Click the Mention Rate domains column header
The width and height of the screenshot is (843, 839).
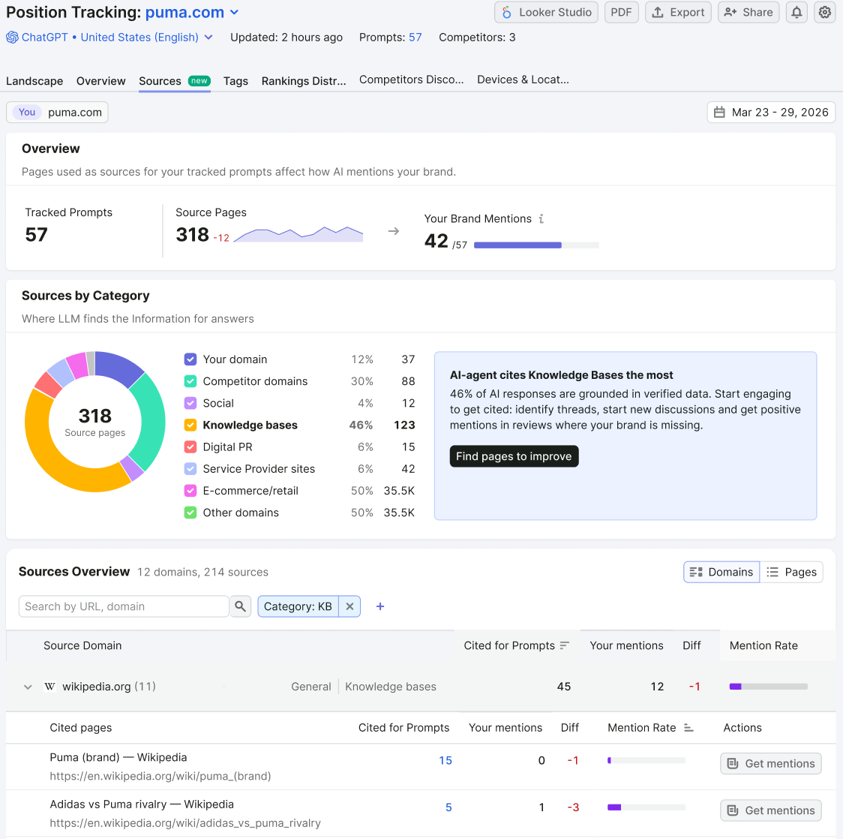click(x=763, y=645)
